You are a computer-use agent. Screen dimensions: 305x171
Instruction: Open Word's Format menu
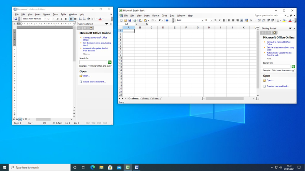point(46,14)
